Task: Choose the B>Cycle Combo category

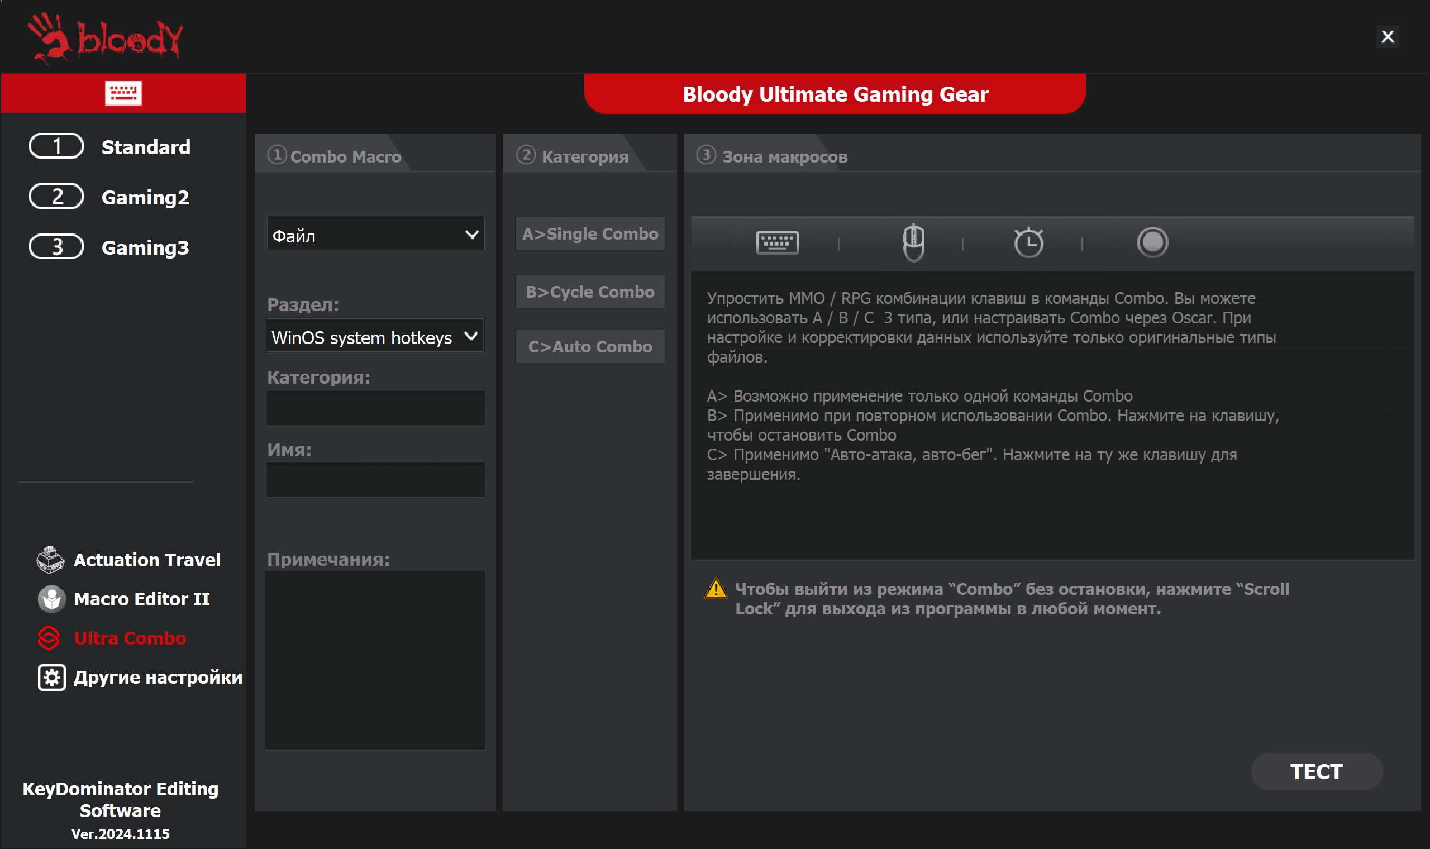Action: point(590,292)
